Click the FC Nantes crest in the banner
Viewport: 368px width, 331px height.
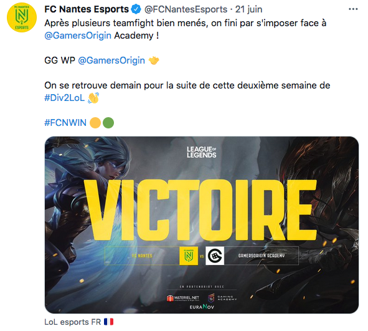point(189,256)
